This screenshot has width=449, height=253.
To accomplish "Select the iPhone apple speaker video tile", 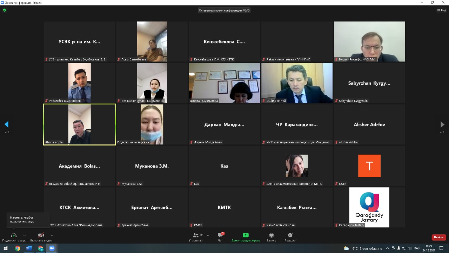I will pos(80,124).
